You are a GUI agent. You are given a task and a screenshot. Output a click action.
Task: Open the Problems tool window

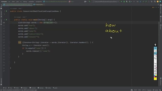pos(24,88)
